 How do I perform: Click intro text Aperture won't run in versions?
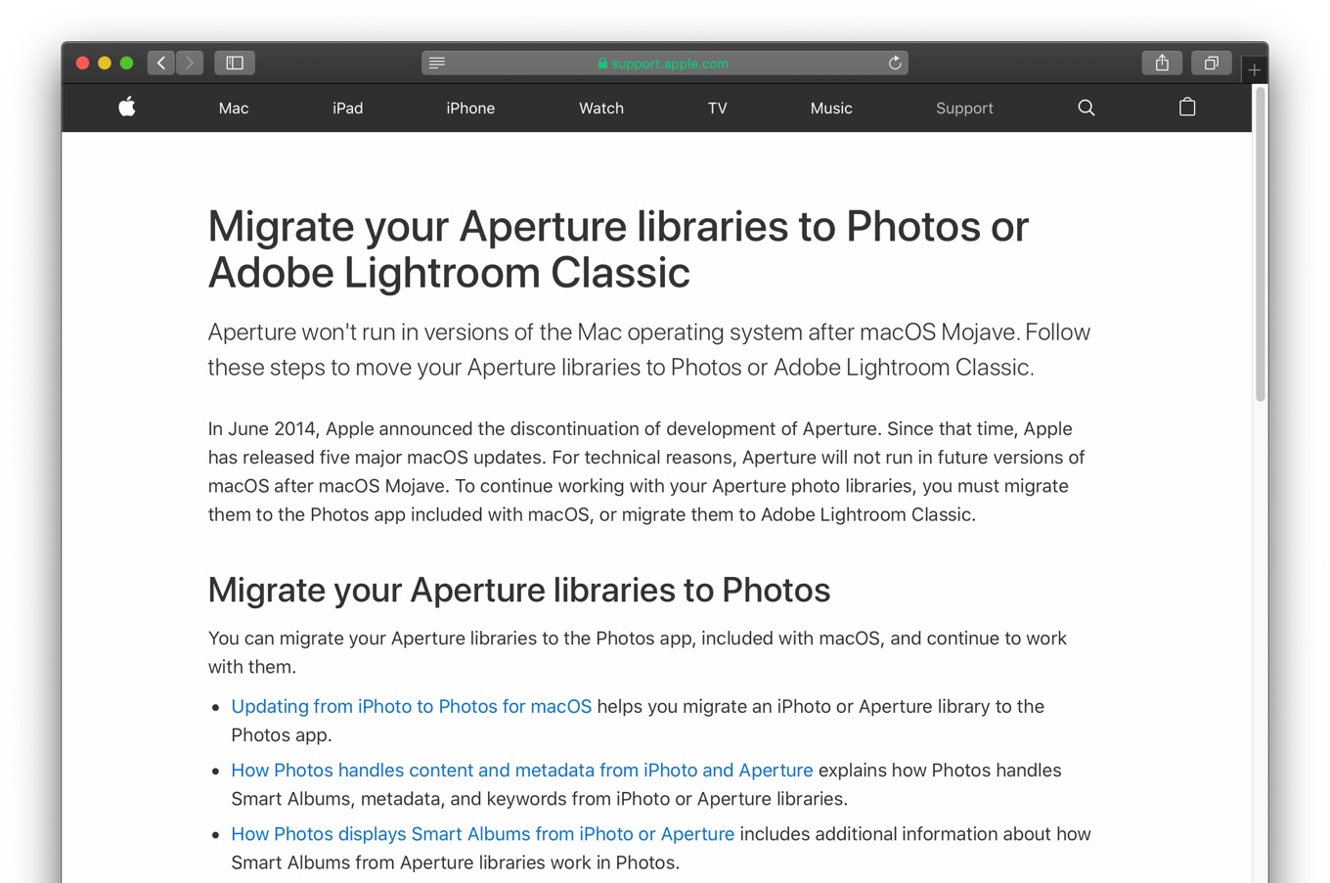[648, 349]
